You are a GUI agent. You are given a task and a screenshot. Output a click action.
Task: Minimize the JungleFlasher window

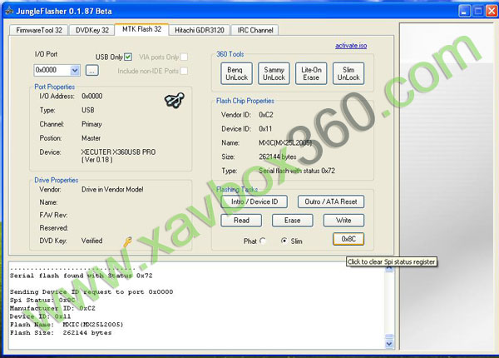(464, 11)
